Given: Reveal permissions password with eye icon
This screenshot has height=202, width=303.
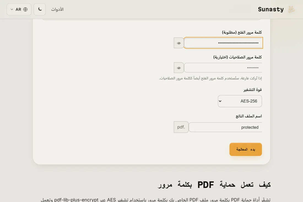Looking at the screenshot, I should pos(179,68).
